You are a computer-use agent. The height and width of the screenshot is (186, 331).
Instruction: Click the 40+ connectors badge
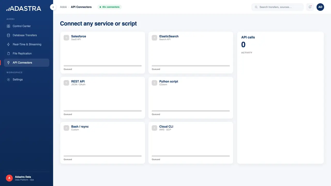[x=109, y=7]
